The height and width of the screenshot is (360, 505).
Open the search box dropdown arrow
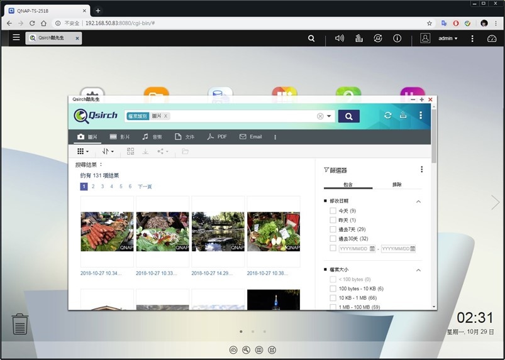[x=329, y=116]
